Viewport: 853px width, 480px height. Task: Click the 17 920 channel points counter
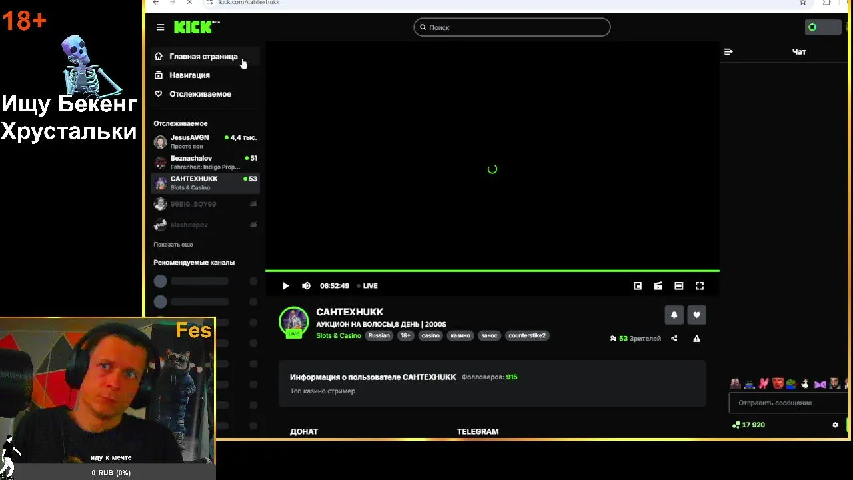point(748,425)
